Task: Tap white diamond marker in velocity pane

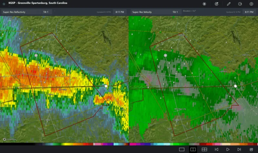Action: click(x=235, y=86)
